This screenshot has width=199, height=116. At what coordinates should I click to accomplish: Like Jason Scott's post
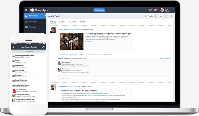(60, 55)
